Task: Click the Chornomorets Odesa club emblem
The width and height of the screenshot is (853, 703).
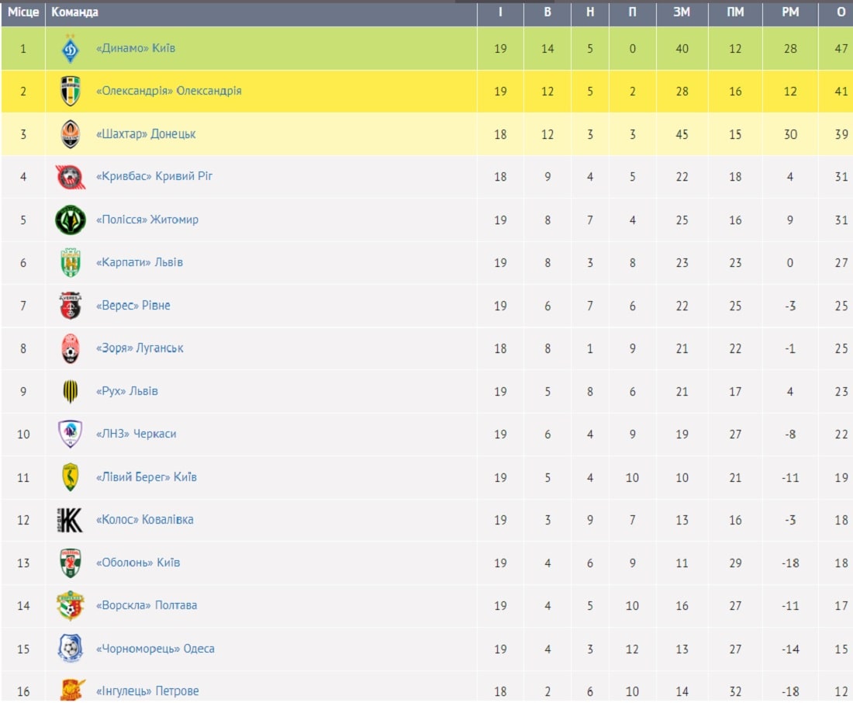Action: 70,648
